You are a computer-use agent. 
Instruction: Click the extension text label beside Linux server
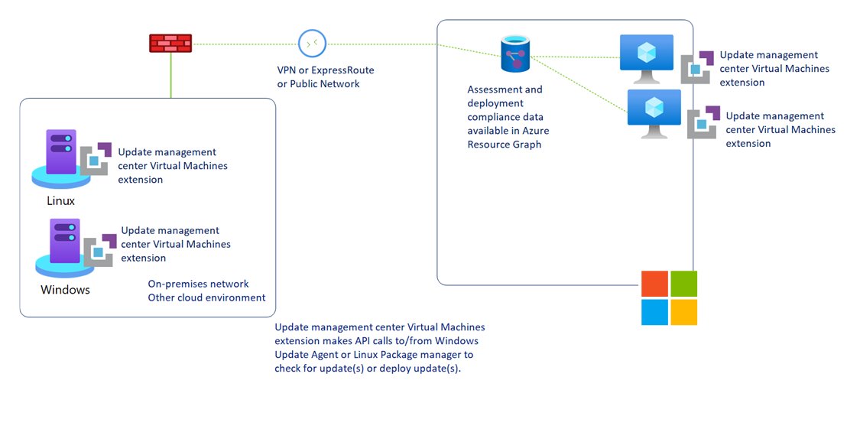coord(172,166)
